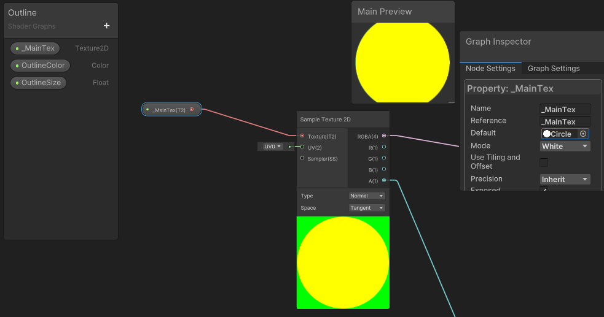Click the Graph Inspector panel title
Screen dimensions: 604x317
[x=498, y=42]
